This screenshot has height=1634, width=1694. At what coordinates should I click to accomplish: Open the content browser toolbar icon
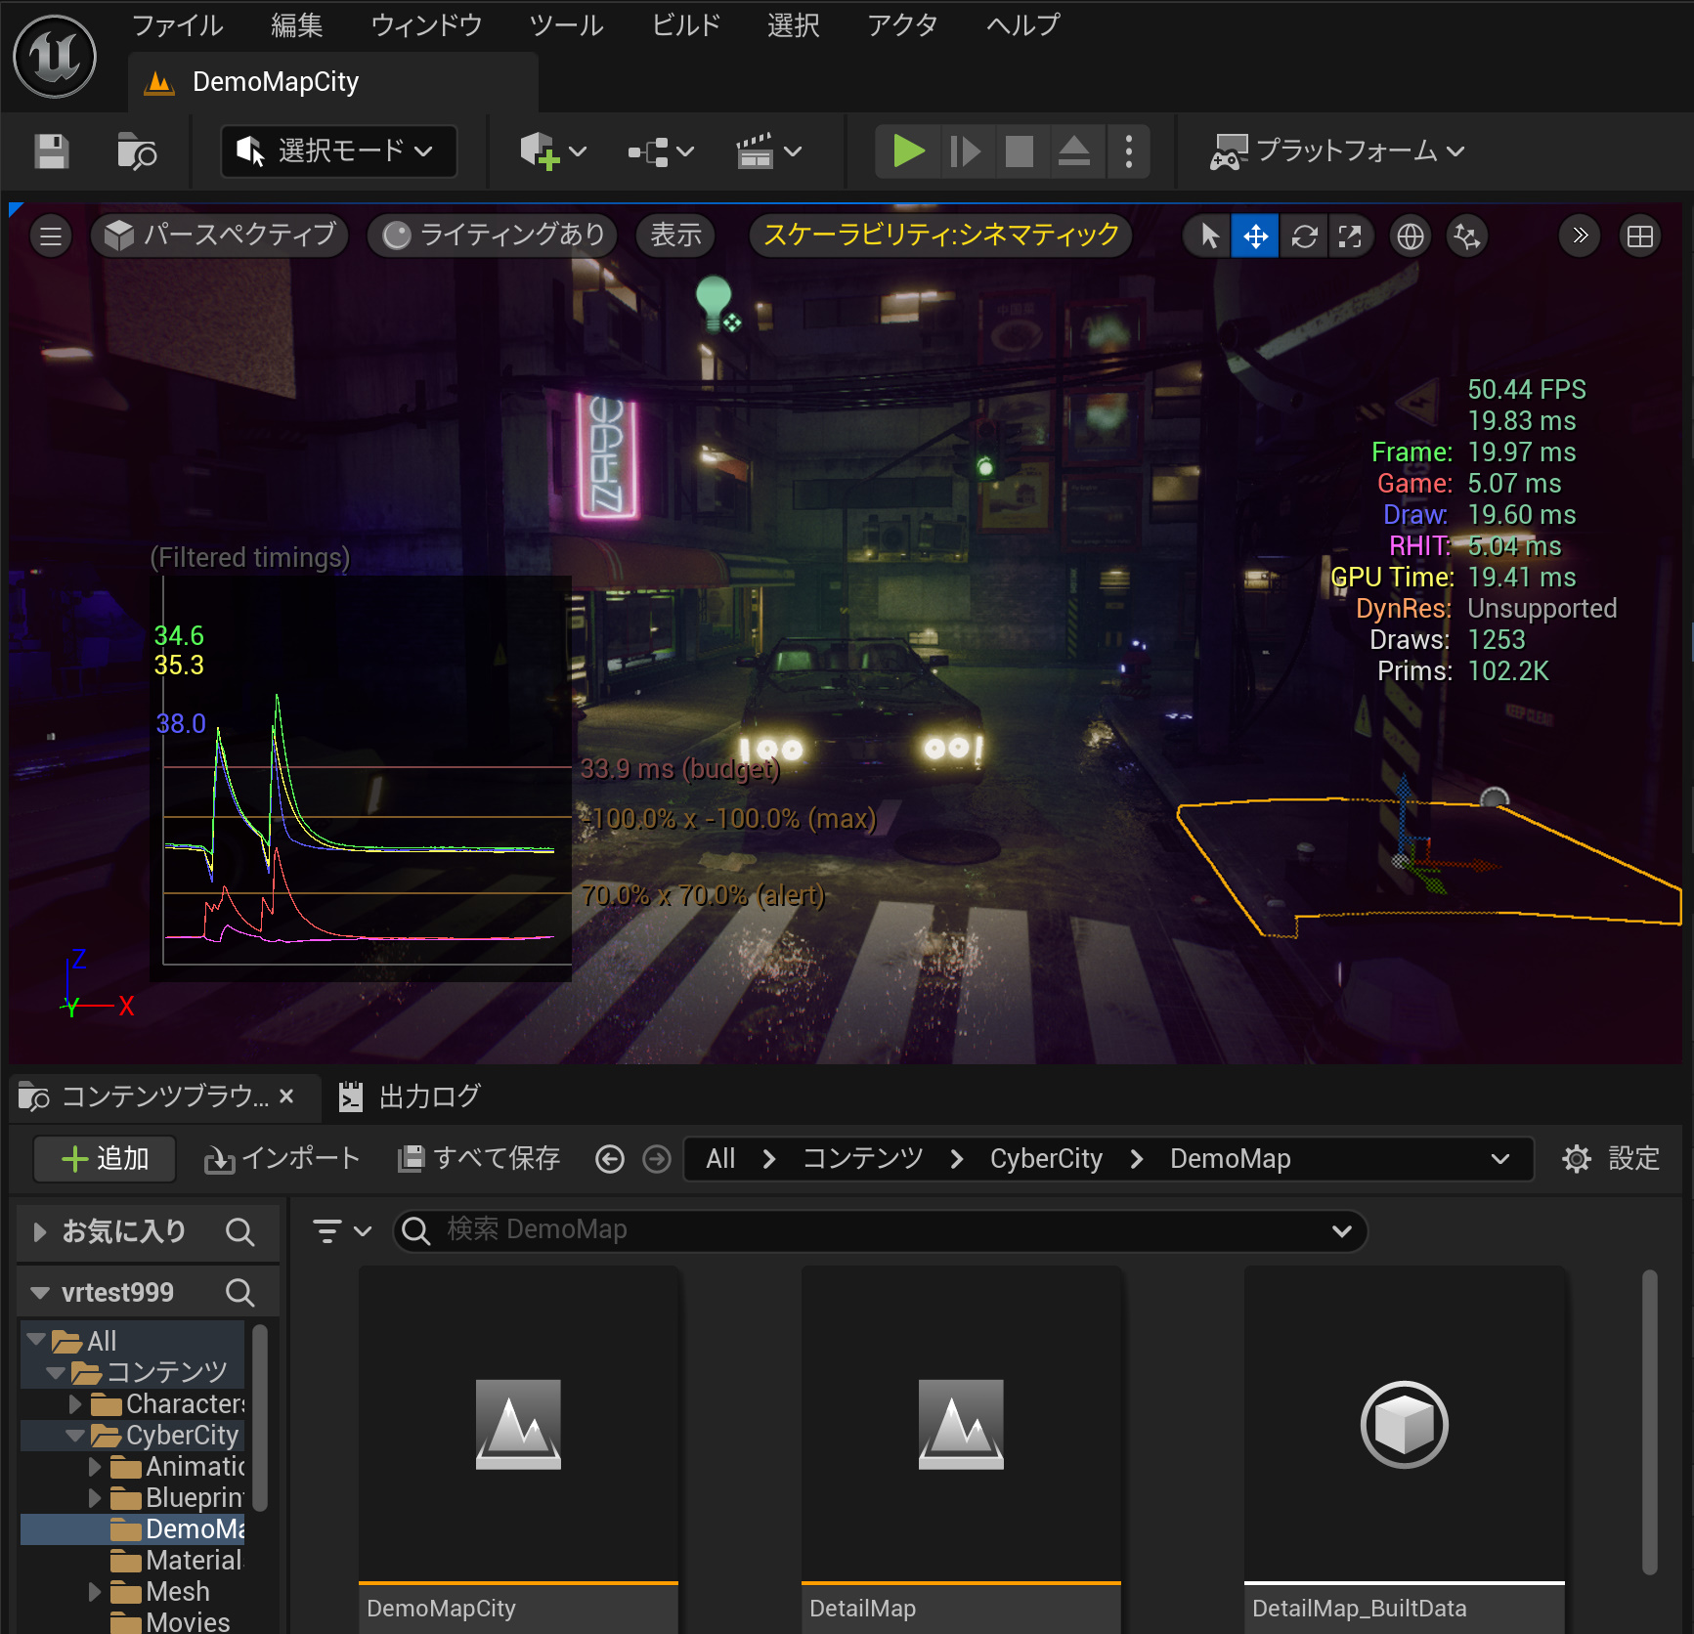tap(136, 151)
